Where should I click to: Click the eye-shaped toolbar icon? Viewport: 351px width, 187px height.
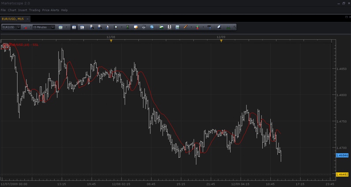[144, 27]
